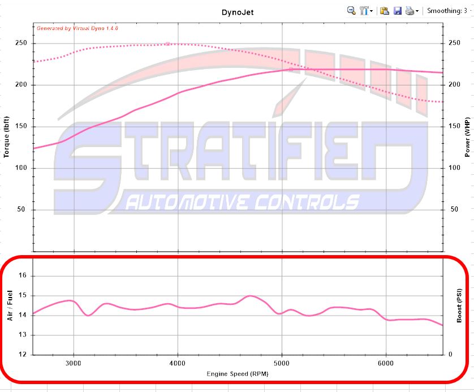Click the clipboard icon next to the save button
The height and width of the screenshot is (392, 474).
click(x=385, y=10)
